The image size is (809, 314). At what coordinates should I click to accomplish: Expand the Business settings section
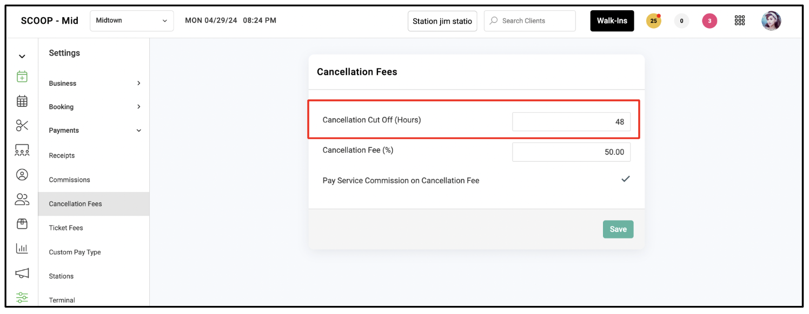tap(94, 83)
